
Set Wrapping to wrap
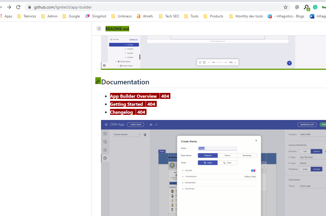point(305,169)
